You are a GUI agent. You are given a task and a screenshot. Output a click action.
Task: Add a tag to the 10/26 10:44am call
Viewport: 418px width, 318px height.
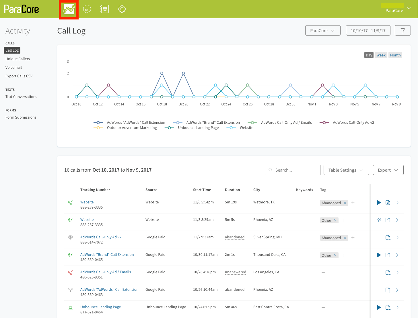tap(323, 290)
